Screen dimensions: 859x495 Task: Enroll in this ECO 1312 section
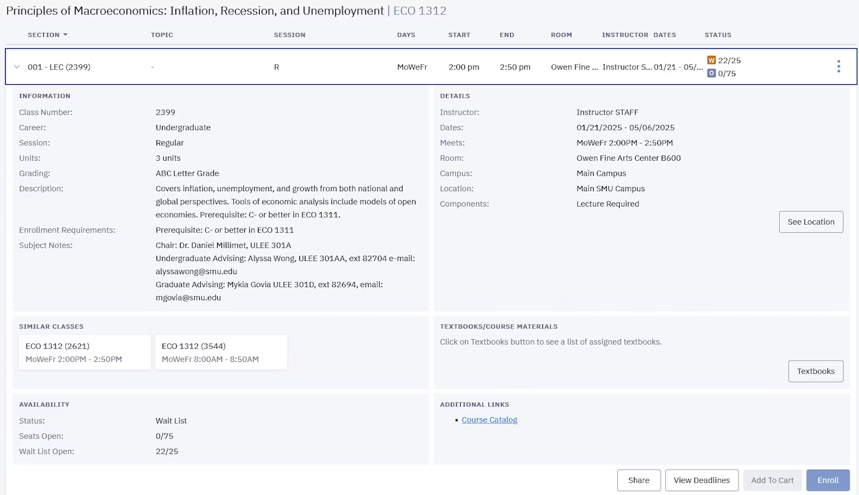coord(827,480)
